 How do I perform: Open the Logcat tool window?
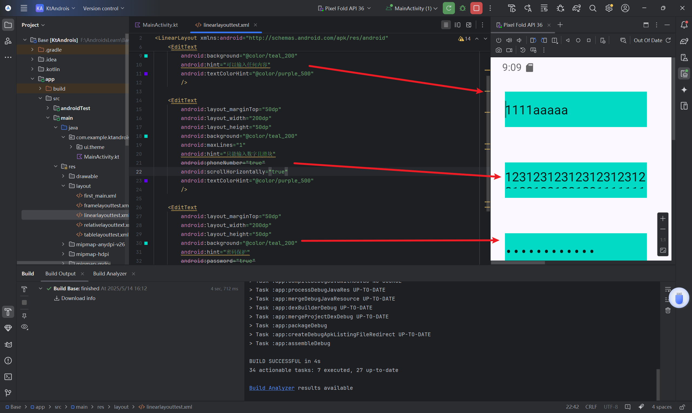point(8,345)
